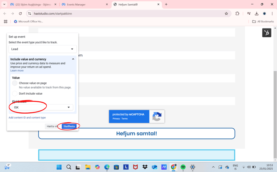Open the Lead event type dropdown

42,49
